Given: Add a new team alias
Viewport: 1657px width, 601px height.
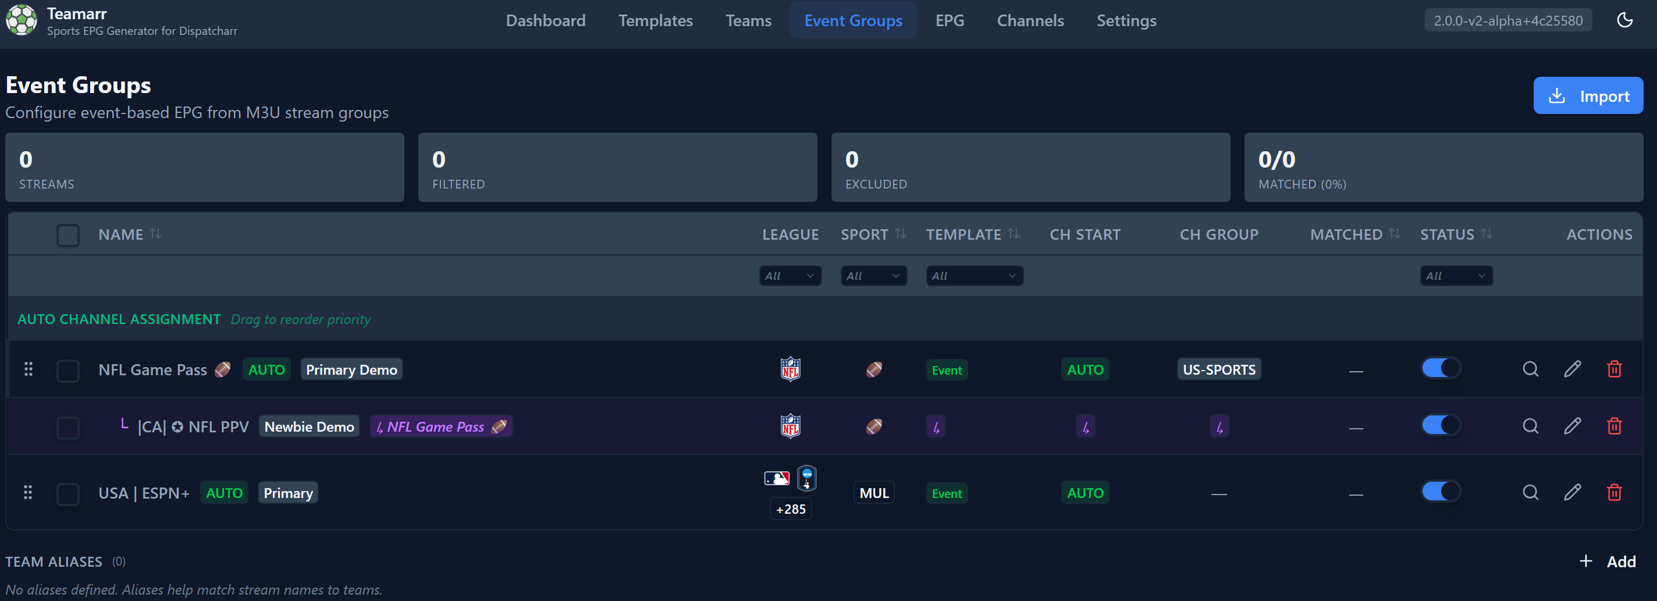Looking at the screenshot, I should 1608,562.
